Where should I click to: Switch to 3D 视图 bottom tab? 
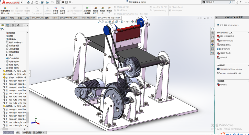coord(27,132)
